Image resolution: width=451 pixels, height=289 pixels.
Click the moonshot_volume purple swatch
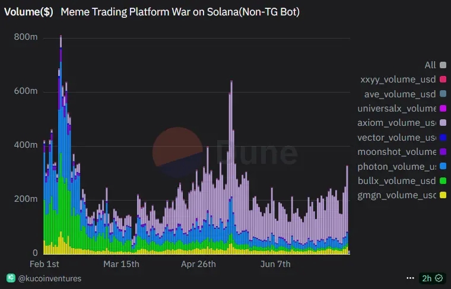(x=443, y=152)
